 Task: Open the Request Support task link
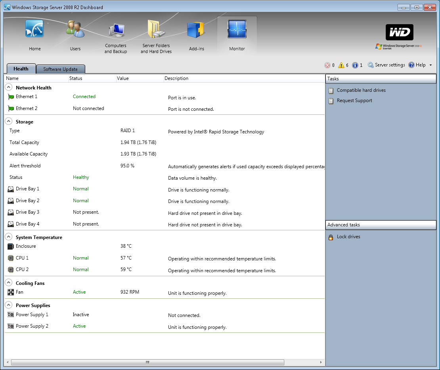tap(354, 101)
